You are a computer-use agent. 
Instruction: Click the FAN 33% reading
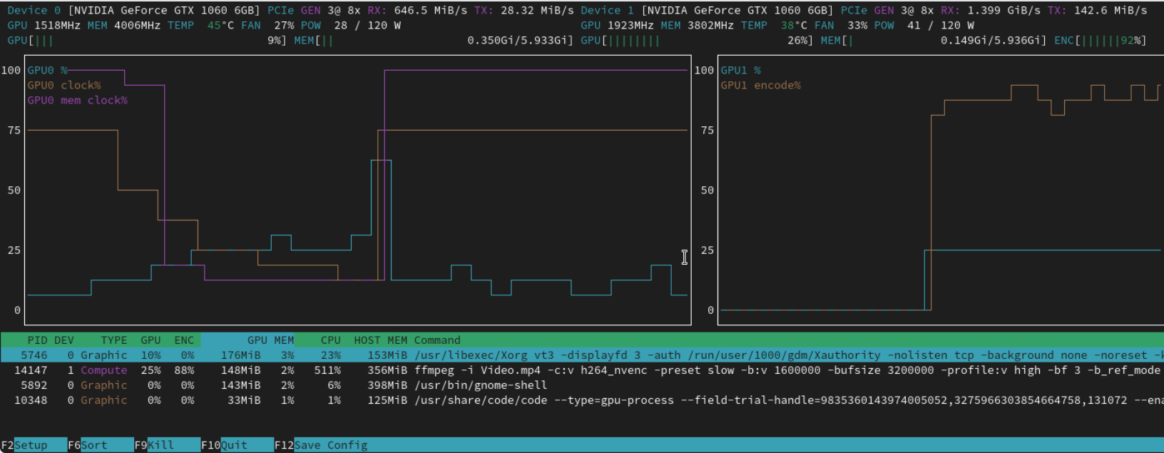click(841, 25)
